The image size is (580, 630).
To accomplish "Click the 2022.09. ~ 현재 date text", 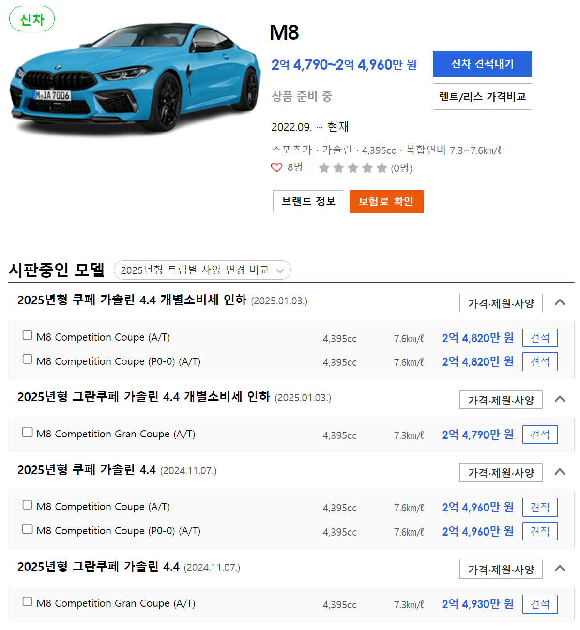I will (x=310, y=127).
